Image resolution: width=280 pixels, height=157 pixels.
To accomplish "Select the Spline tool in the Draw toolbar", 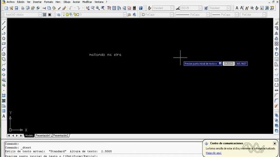I will pyautogui.click(x=4, y=65).
